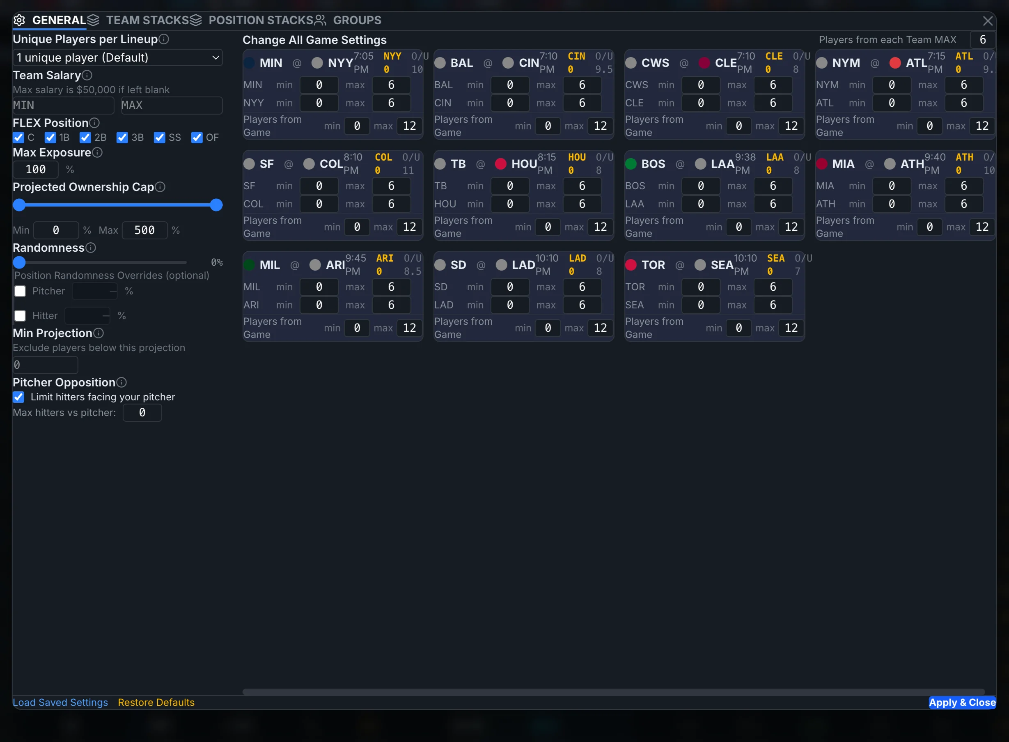Click the CWS team logo in CWS @ CLE
The height and width of the screenshot is (742, 1009).
coord(631,63)
